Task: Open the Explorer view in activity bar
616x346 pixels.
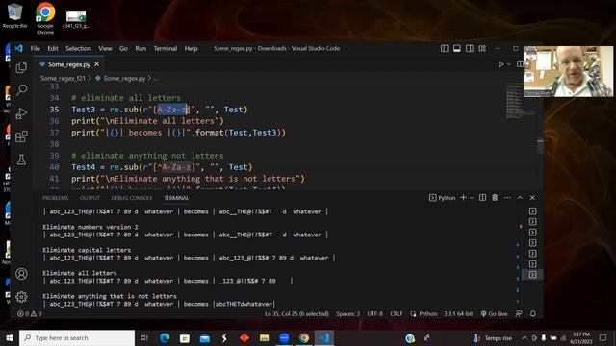Action: pyautogui.click(x=21, y=67)
